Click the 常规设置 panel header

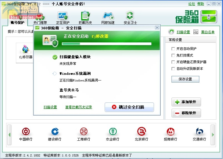tap(190, 40)
